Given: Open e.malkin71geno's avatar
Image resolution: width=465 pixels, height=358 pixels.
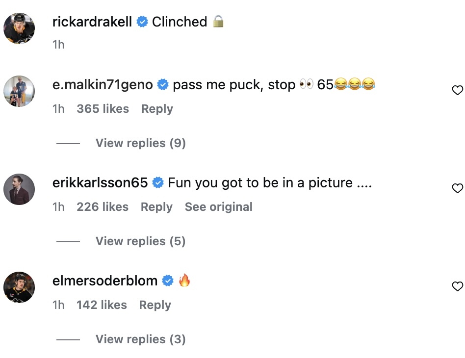Looking at the screenshot, I should (19, 91).
